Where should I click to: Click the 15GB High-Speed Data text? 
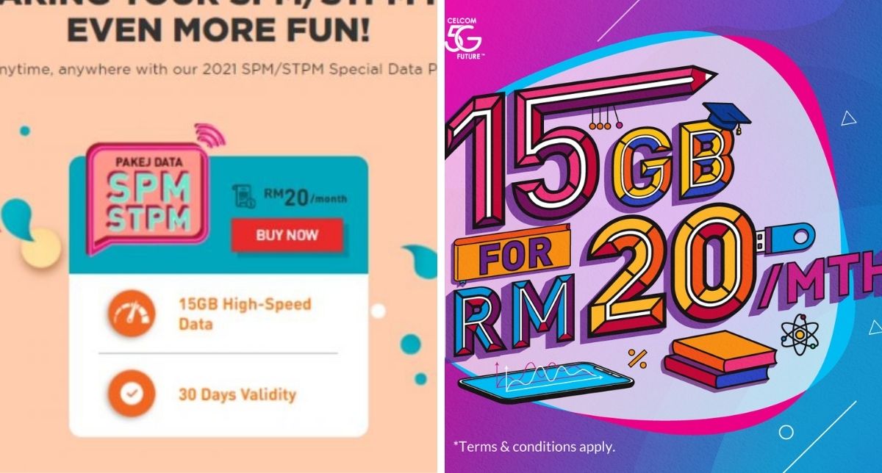pos(245,313)
